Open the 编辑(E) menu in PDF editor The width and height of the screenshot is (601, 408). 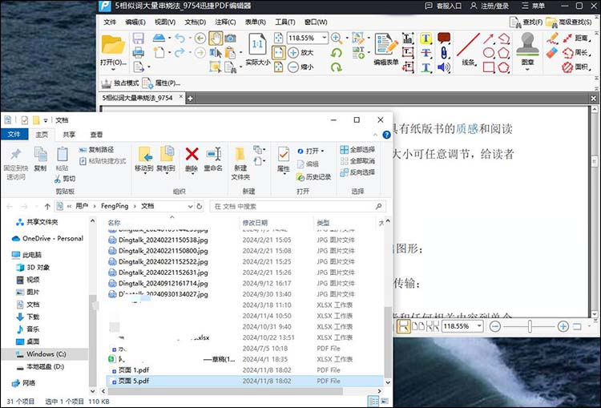135,22
